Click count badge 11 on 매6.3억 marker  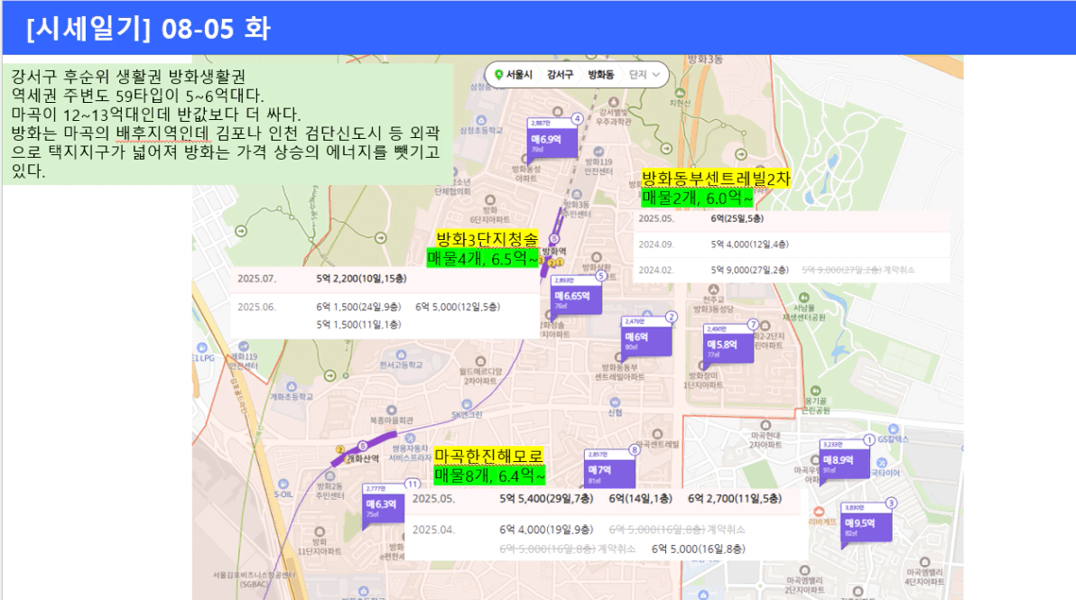coord(412,485)
